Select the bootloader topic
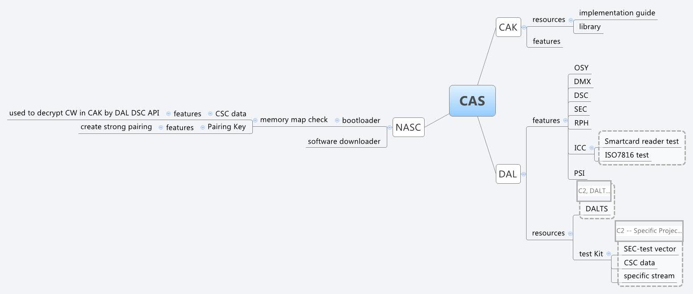The height and width of the screenshot is (294, 693). click(361, 120)
